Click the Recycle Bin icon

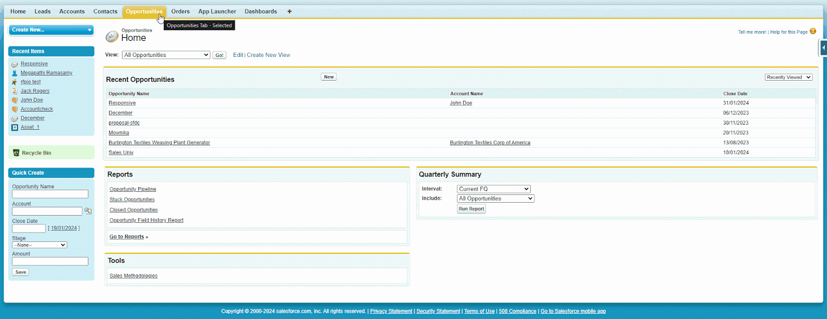[16, 153]
